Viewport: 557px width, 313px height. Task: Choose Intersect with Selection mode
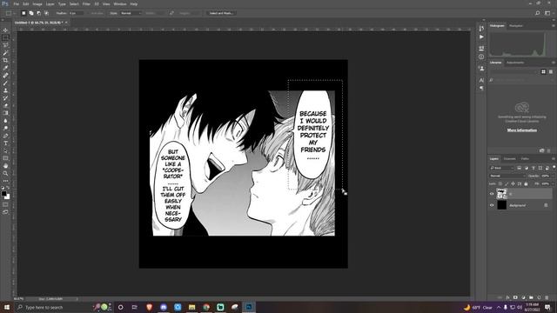tap(46, 13)
